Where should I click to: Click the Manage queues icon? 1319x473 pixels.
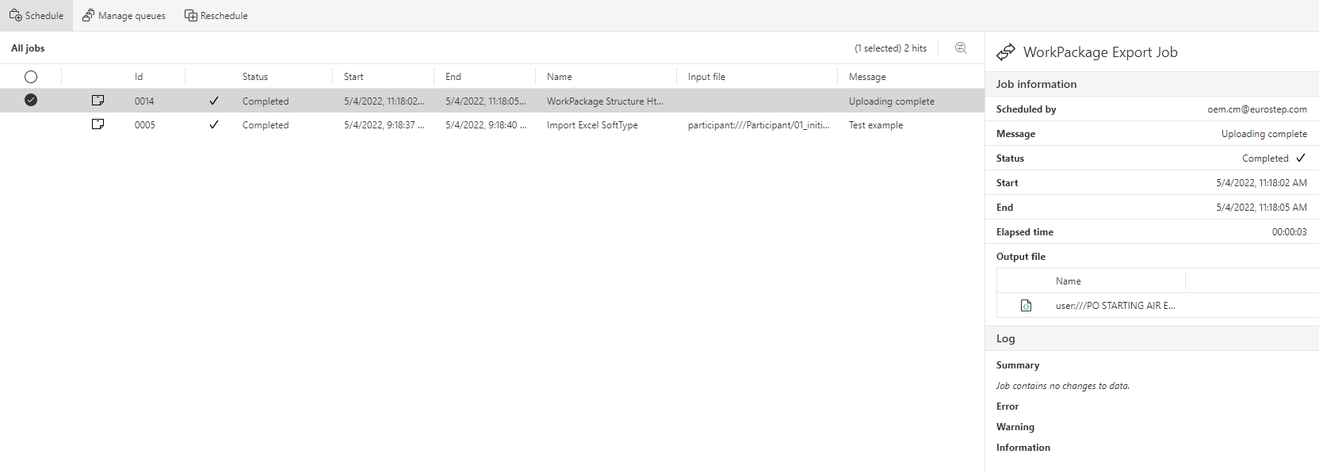tap(88, 16)
